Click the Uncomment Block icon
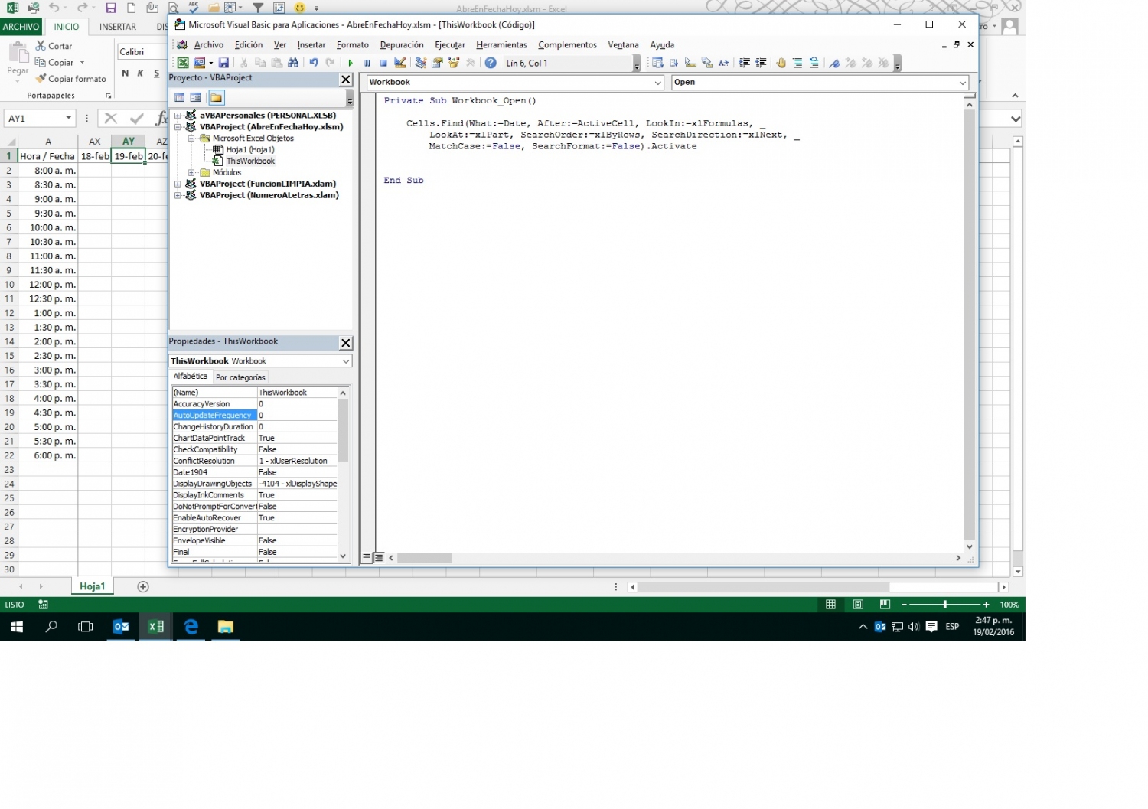The image size is (1148, 809). tap(814, 63)
